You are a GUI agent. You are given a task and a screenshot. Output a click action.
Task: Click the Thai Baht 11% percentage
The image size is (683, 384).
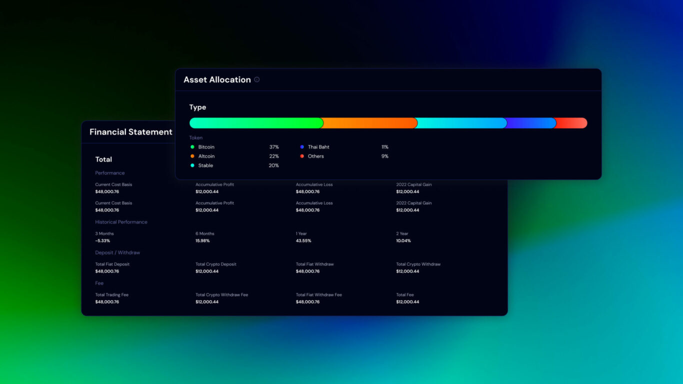point(384,147)
